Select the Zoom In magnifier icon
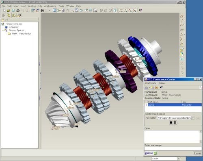This screenshot has width=203, height=161. pos(68,11)
